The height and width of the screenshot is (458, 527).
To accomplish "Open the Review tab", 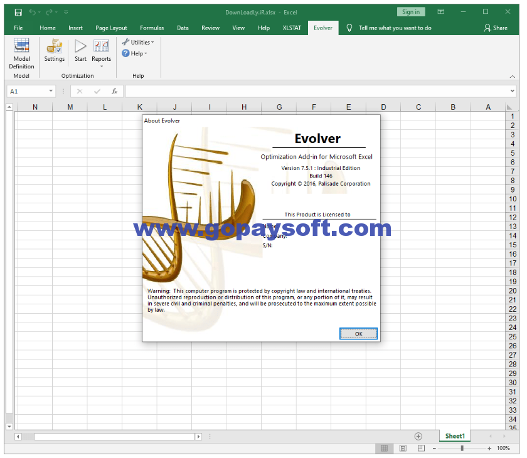I will click(x=210, y=28).
